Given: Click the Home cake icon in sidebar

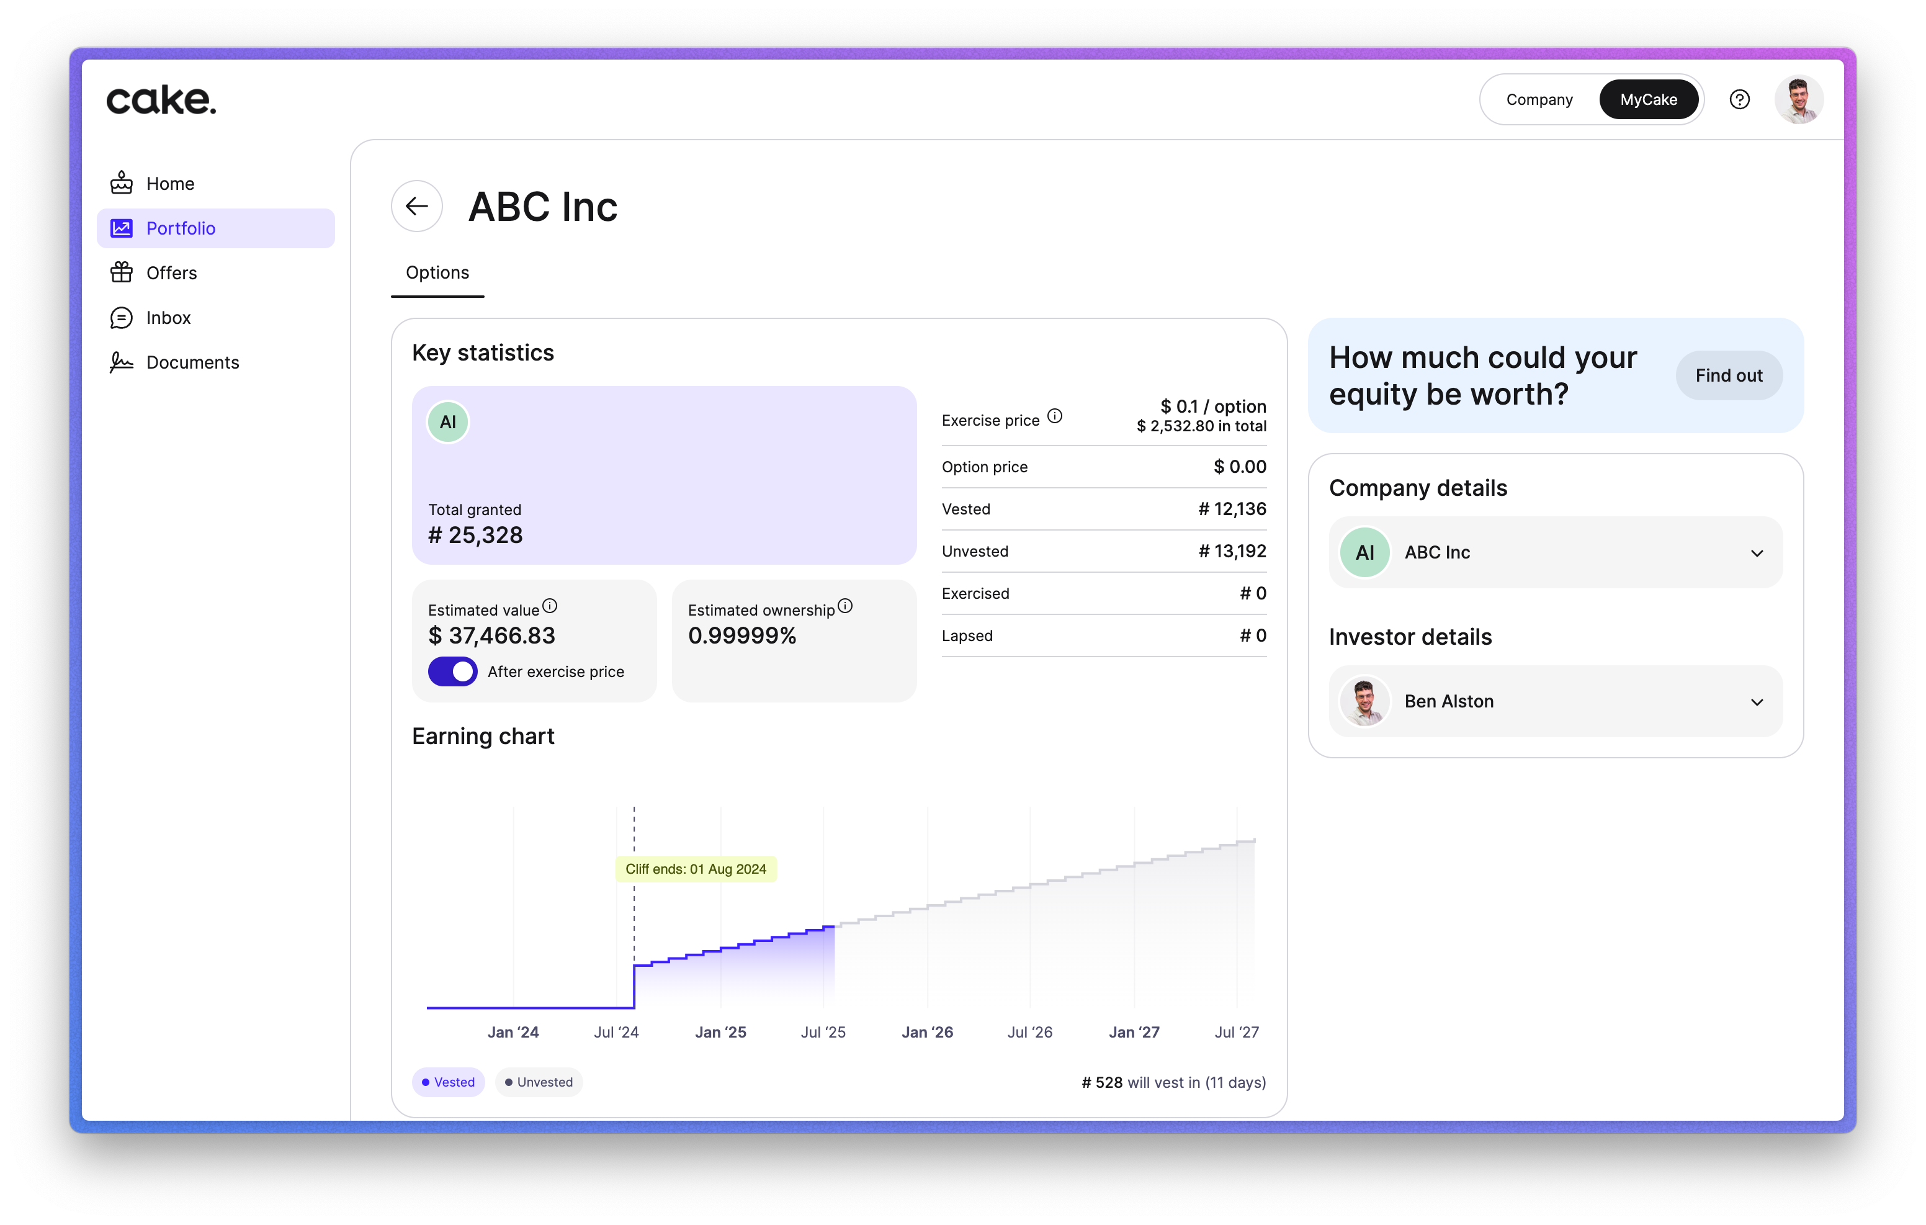Looking at the screenshot, I should (x=122, y=183).
